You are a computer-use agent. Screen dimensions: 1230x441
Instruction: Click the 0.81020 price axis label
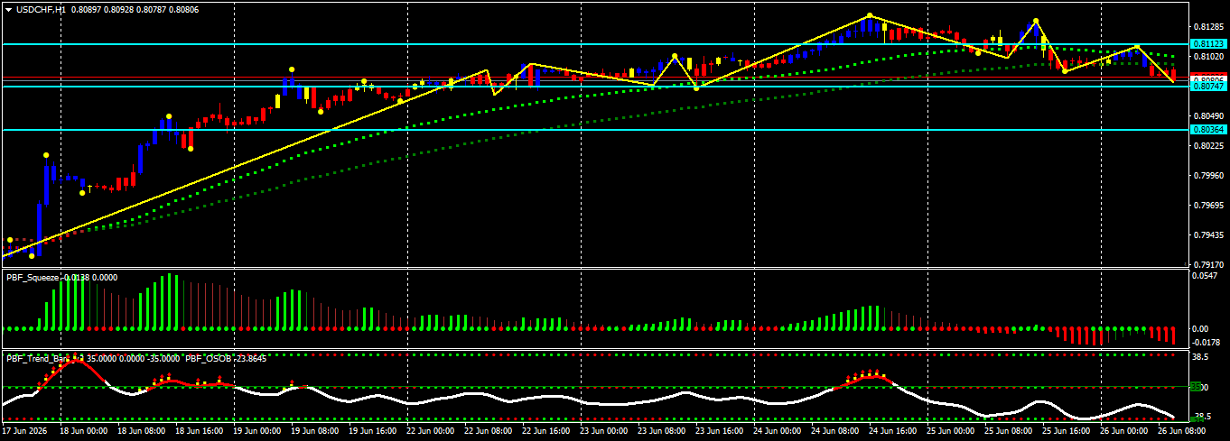[1208, 56]
